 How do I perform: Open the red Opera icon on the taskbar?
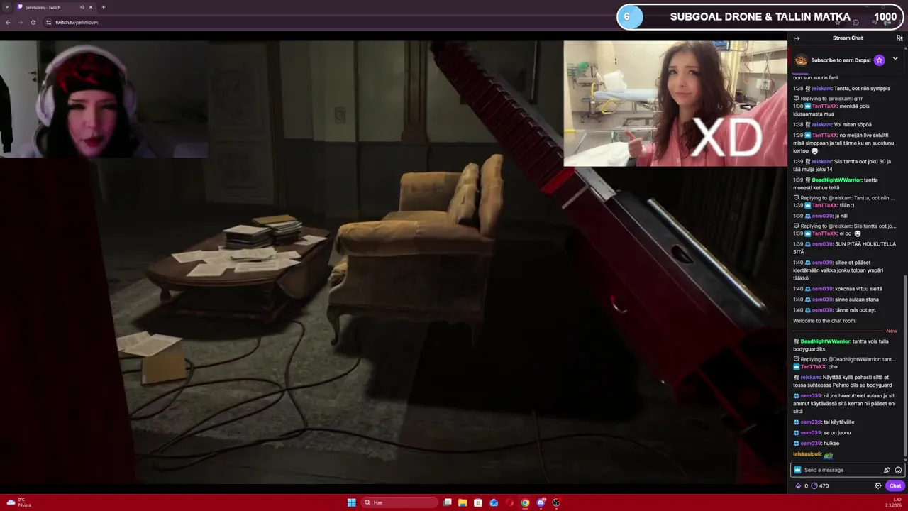[x=509, y=502]
